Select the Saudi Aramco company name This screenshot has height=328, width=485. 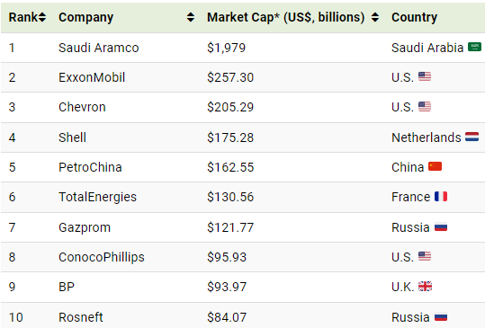pos(99,48)
